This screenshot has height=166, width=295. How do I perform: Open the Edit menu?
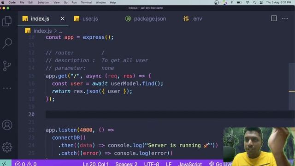[31, 2]
